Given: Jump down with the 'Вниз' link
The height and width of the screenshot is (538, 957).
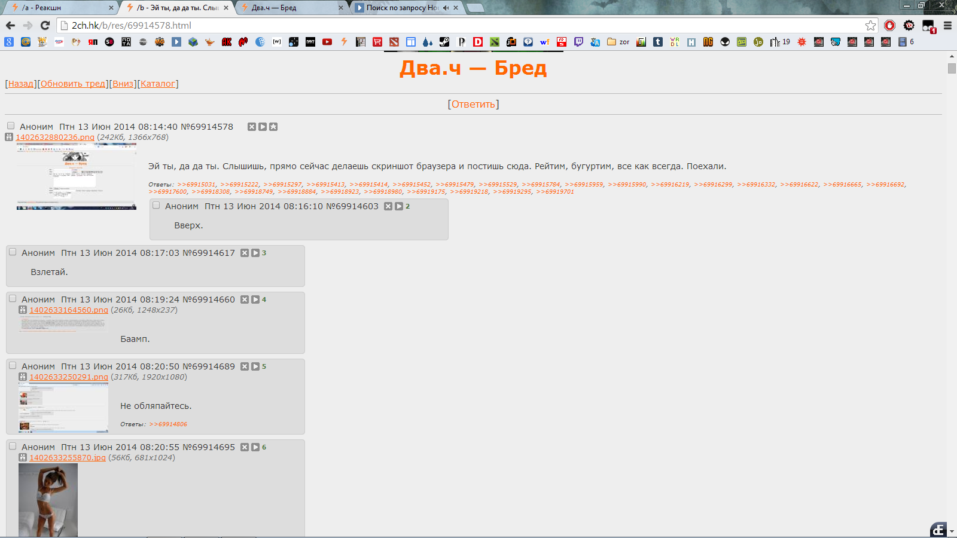Looking at the screenshot, I should coord(123,84).
